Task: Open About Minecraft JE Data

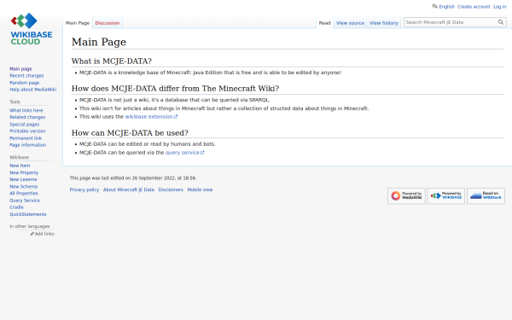Action: [x=129, y=189]
